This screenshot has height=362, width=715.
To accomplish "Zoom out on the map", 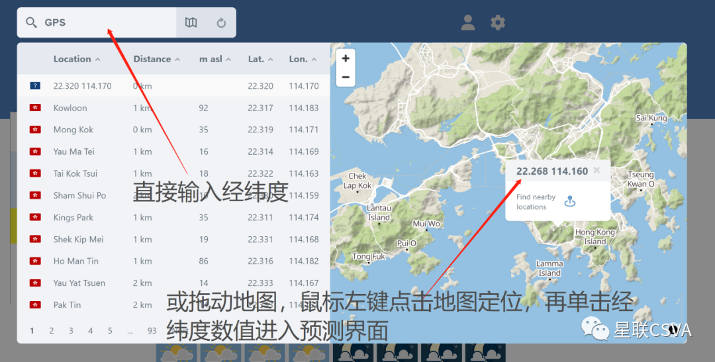I will (346, 77).
